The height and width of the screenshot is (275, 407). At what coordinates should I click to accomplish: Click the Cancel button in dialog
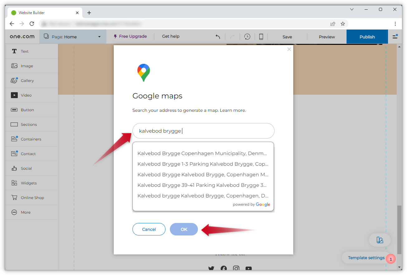click(x=149, y=229)
